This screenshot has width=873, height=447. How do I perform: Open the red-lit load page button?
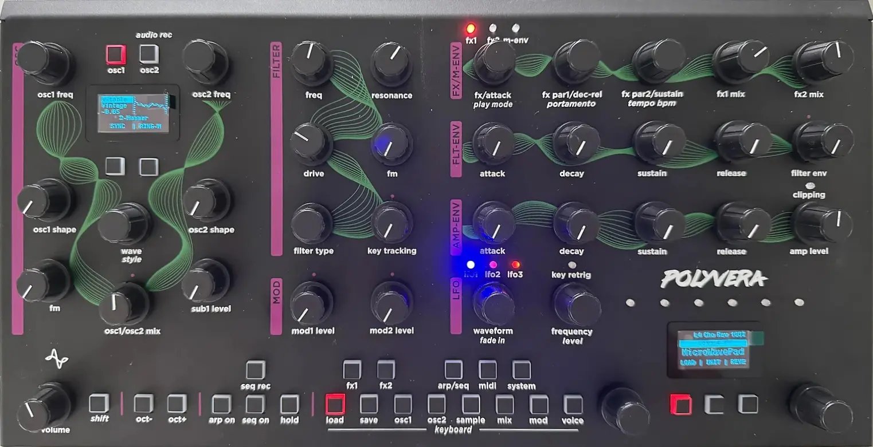coord(335,405)
